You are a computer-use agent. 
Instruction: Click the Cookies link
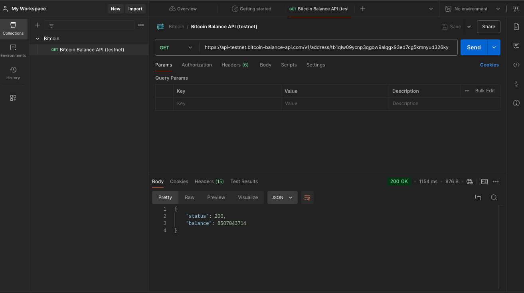pos(489,65)
